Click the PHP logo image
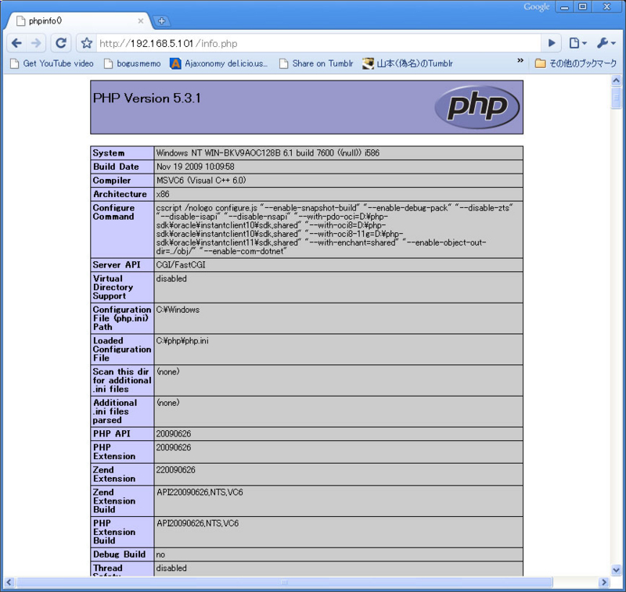 click(477, 107)
